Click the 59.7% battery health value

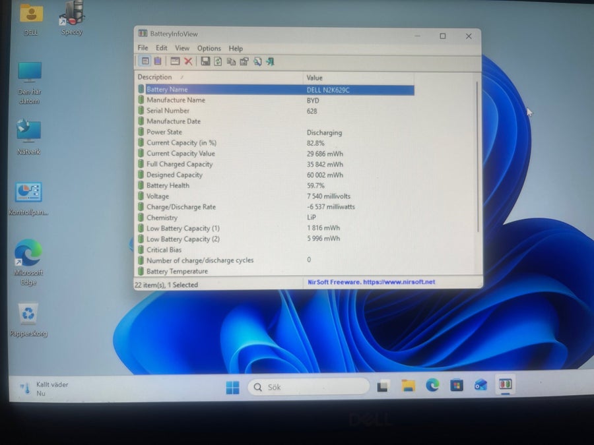click(315, 185)
